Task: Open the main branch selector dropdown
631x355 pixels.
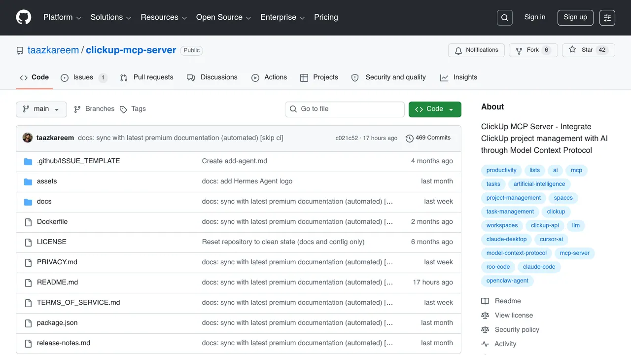Action: tap(41, 109)
